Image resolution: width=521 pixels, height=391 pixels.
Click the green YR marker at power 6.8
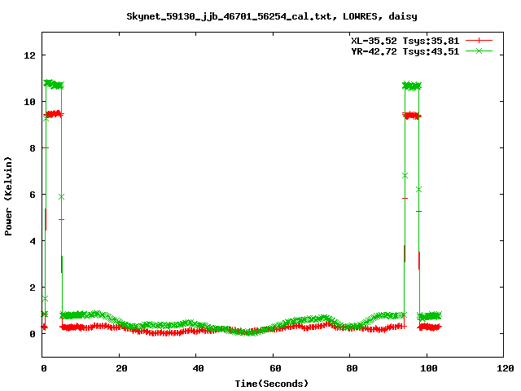[x=405, y=176]
